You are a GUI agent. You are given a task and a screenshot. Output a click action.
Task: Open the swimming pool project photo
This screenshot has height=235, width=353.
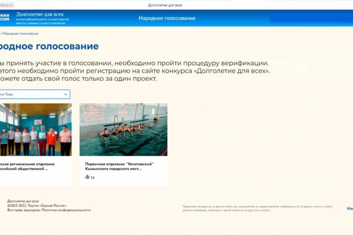124,130
